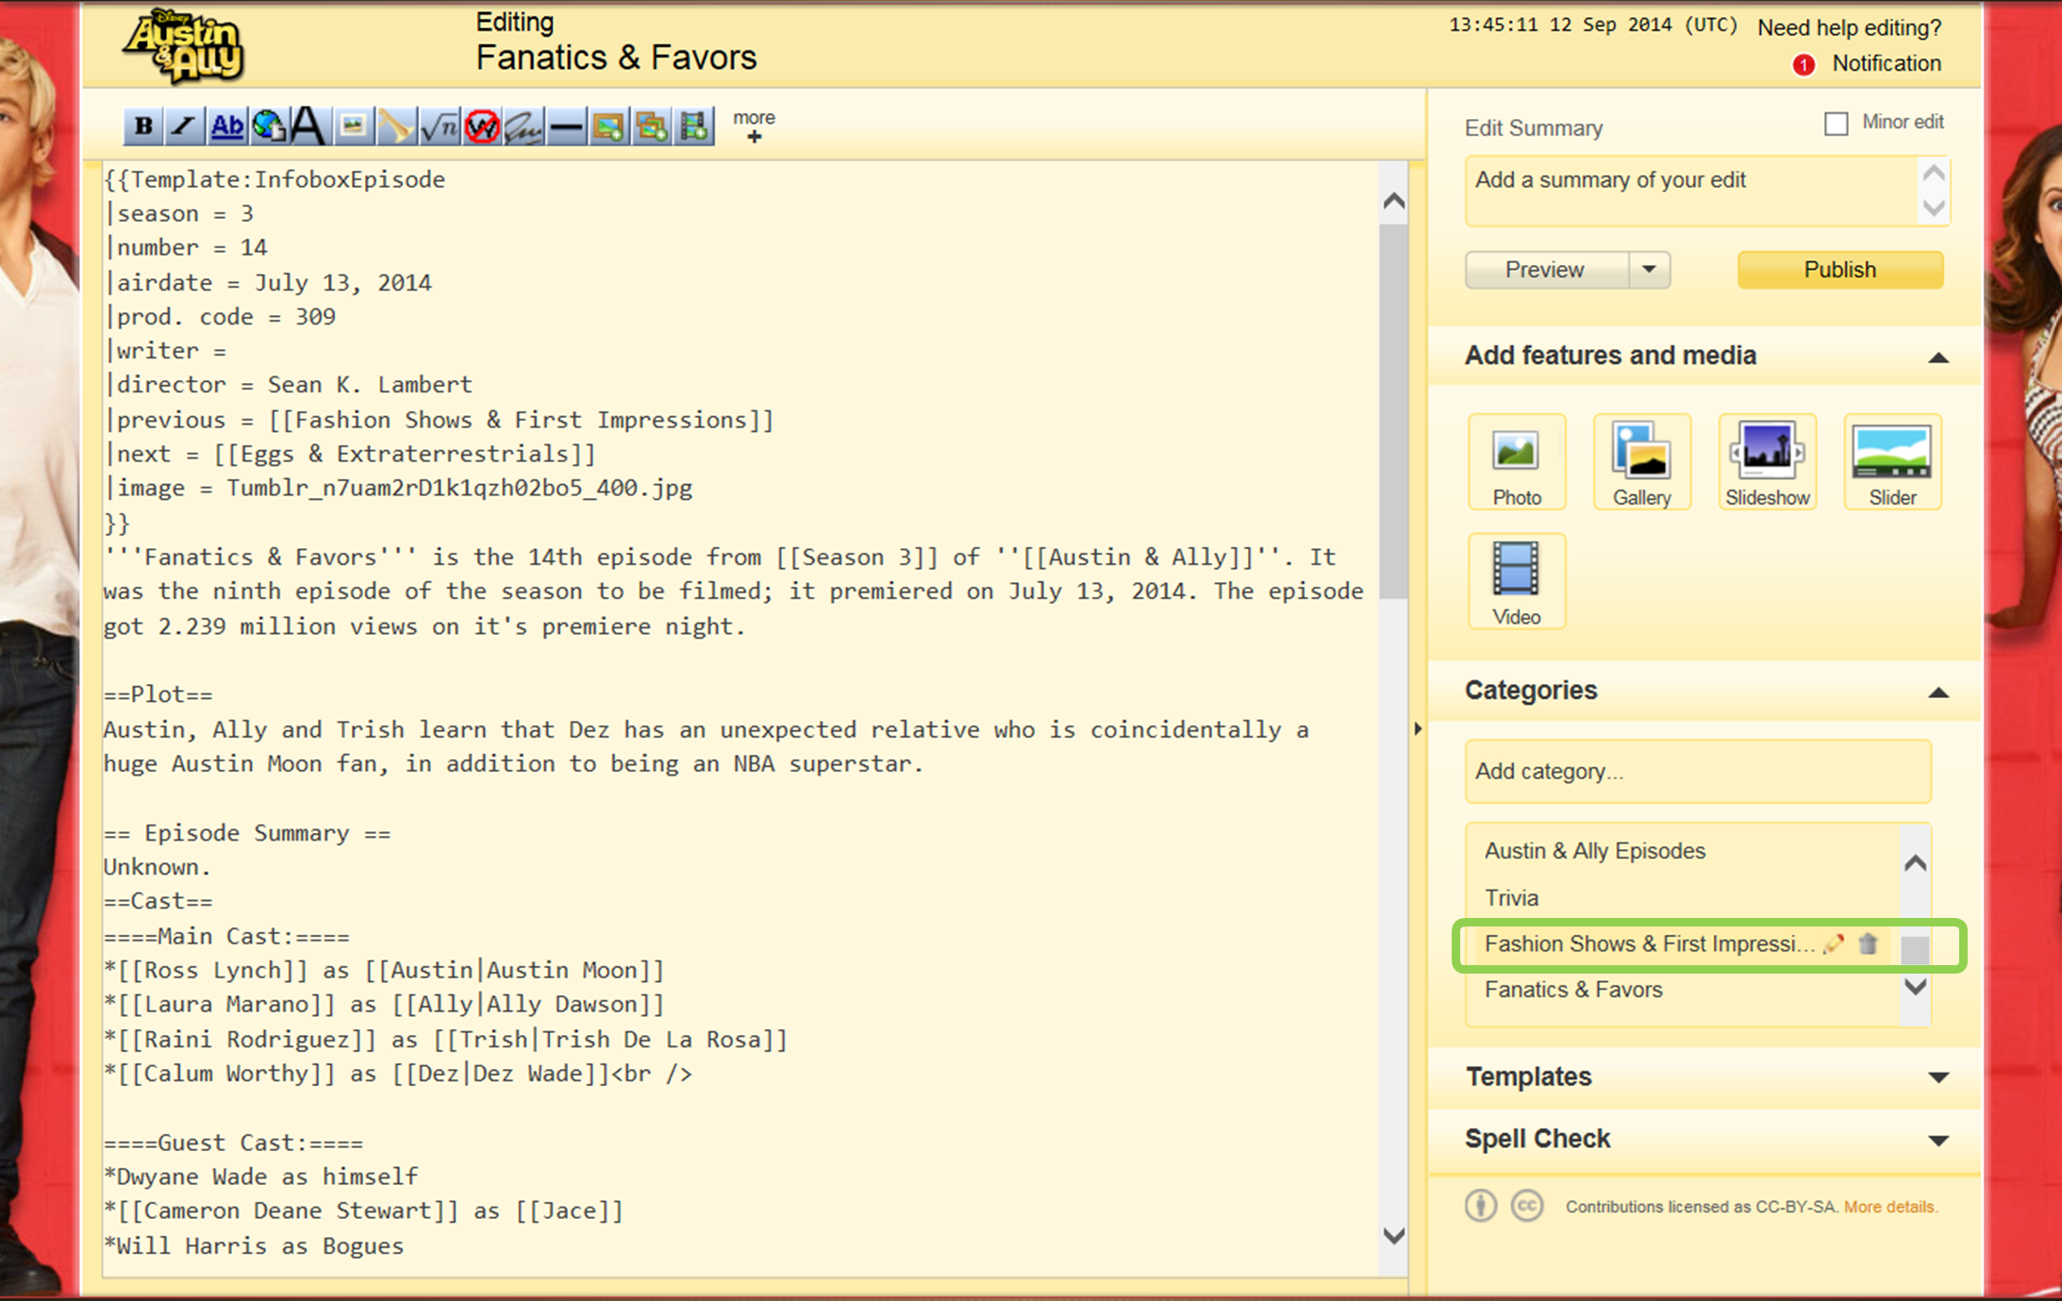Click '*Will Harris as Bogues' line
The height and width of the screenshot is (1301, 2062).
(254, 1246)
